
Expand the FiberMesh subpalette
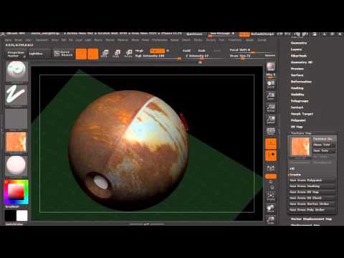[299, 56]
